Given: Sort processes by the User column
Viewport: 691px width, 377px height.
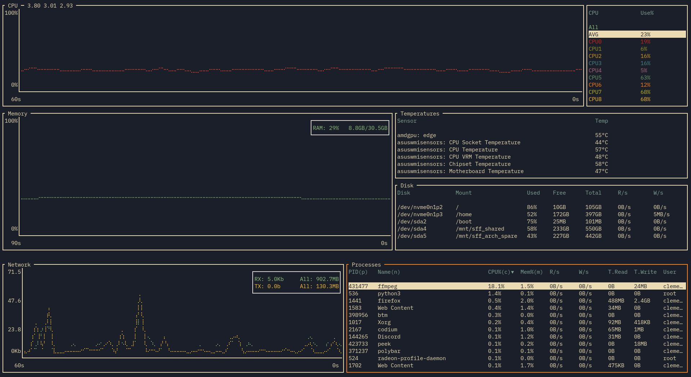Looking at the screenshot, I should point(670,272).
